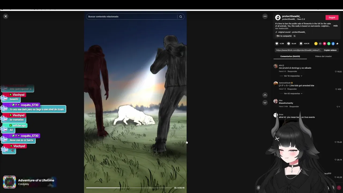This screenshot has width=343, height=193.
Task: Share video via WhatsApp icon
Action: (x=329, y=43)
